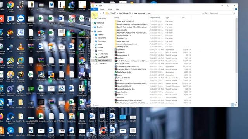Open Local Disk (C:) in navigation pane
Image resolution: width=248 pixels, height=139 pixels.
[101, 54]
